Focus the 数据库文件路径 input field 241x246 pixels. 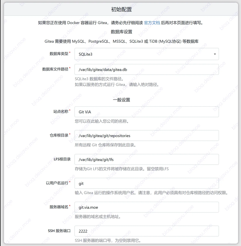coord(147,70)
